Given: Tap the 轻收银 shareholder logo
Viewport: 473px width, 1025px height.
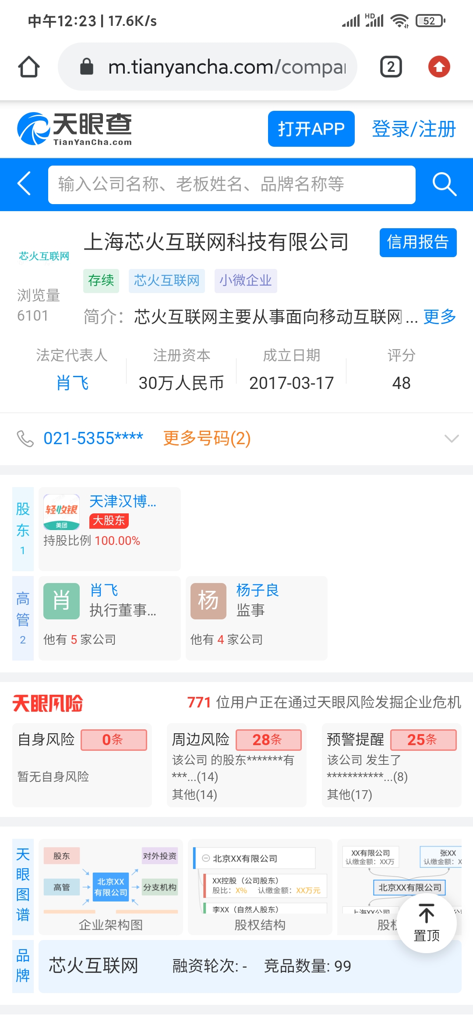Looking at the screenshot, I should [x=61, y=512].
